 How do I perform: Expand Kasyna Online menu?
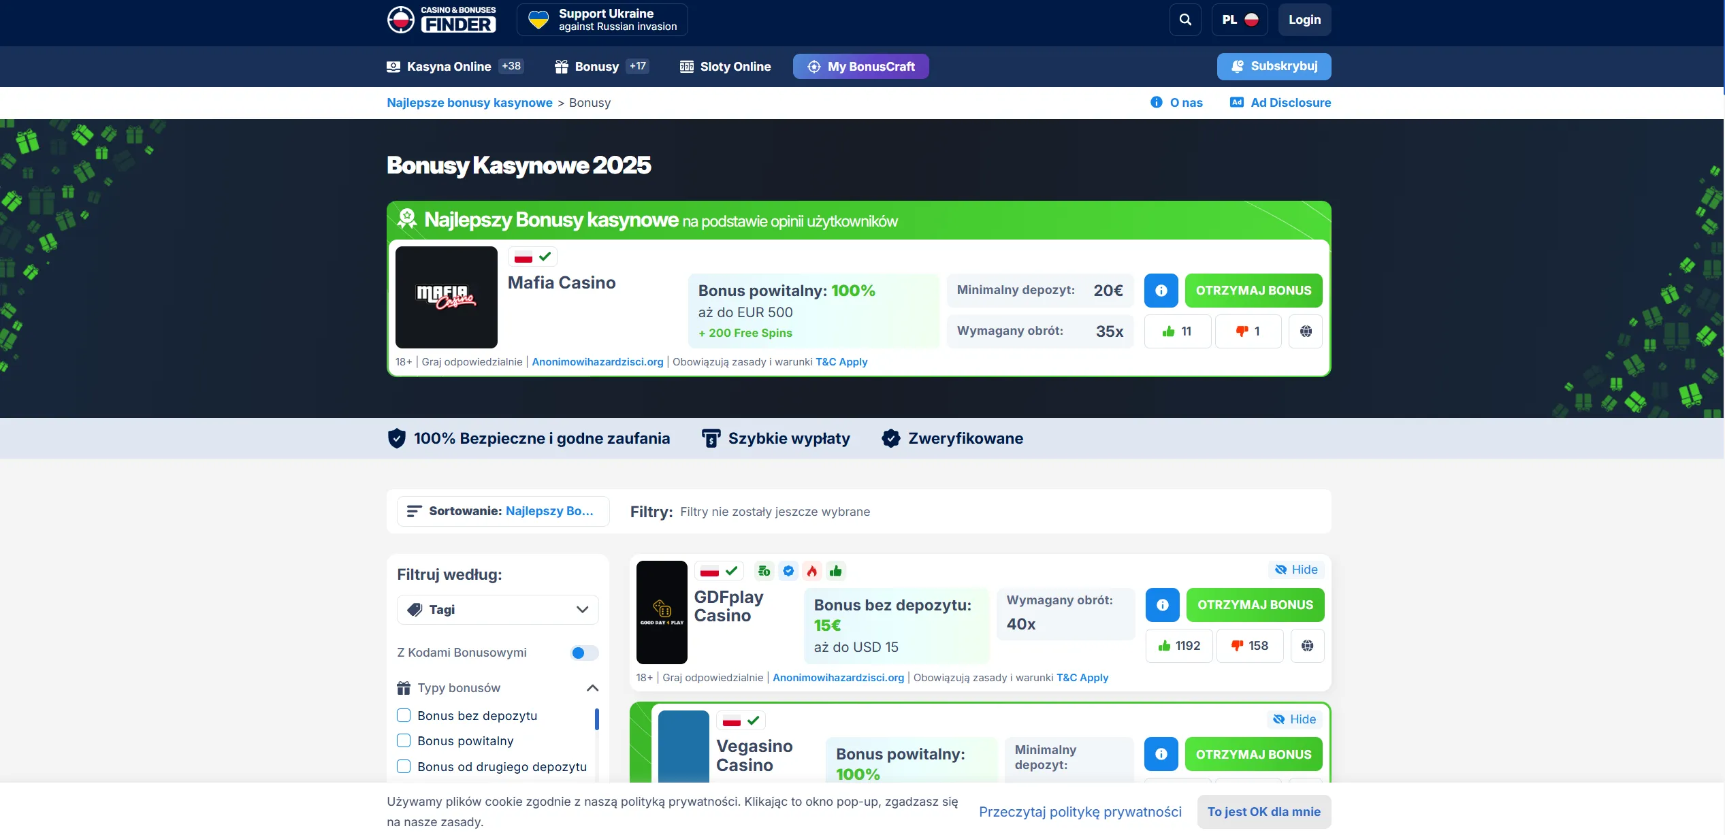click(x=455, y=67)
